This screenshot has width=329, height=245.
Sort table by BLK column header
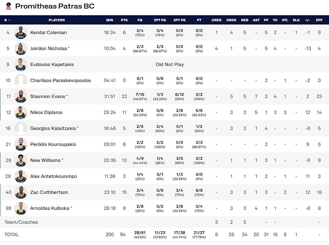tap(296, 20)
